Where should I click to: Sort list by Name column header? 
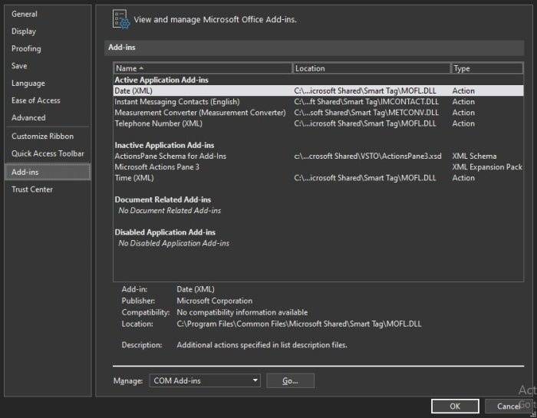pyautogui.click(x=203, y=68)
